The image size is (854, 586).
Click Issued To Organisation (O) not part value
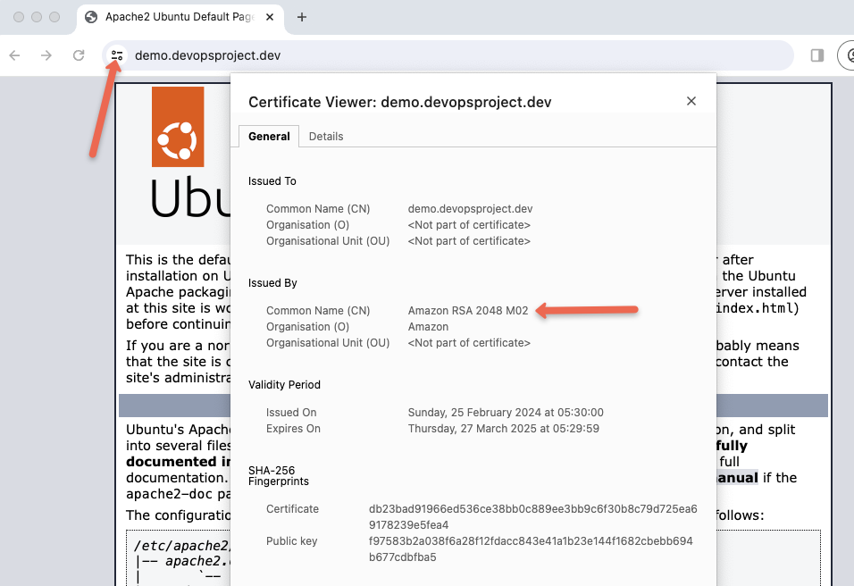469,225
